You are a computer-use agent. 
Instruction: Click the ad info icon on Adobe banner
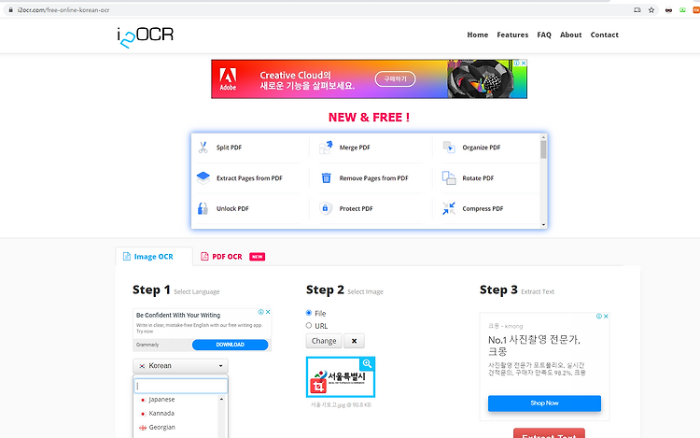[x=516, y=63]
